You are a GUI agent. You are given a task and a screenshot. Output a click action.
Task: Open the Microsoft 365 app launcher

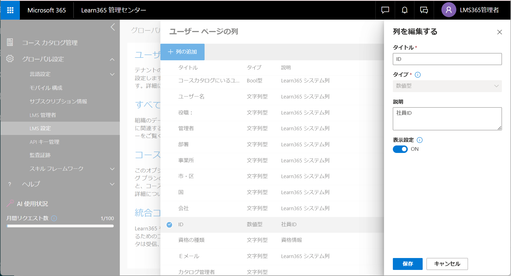[10, 10]
